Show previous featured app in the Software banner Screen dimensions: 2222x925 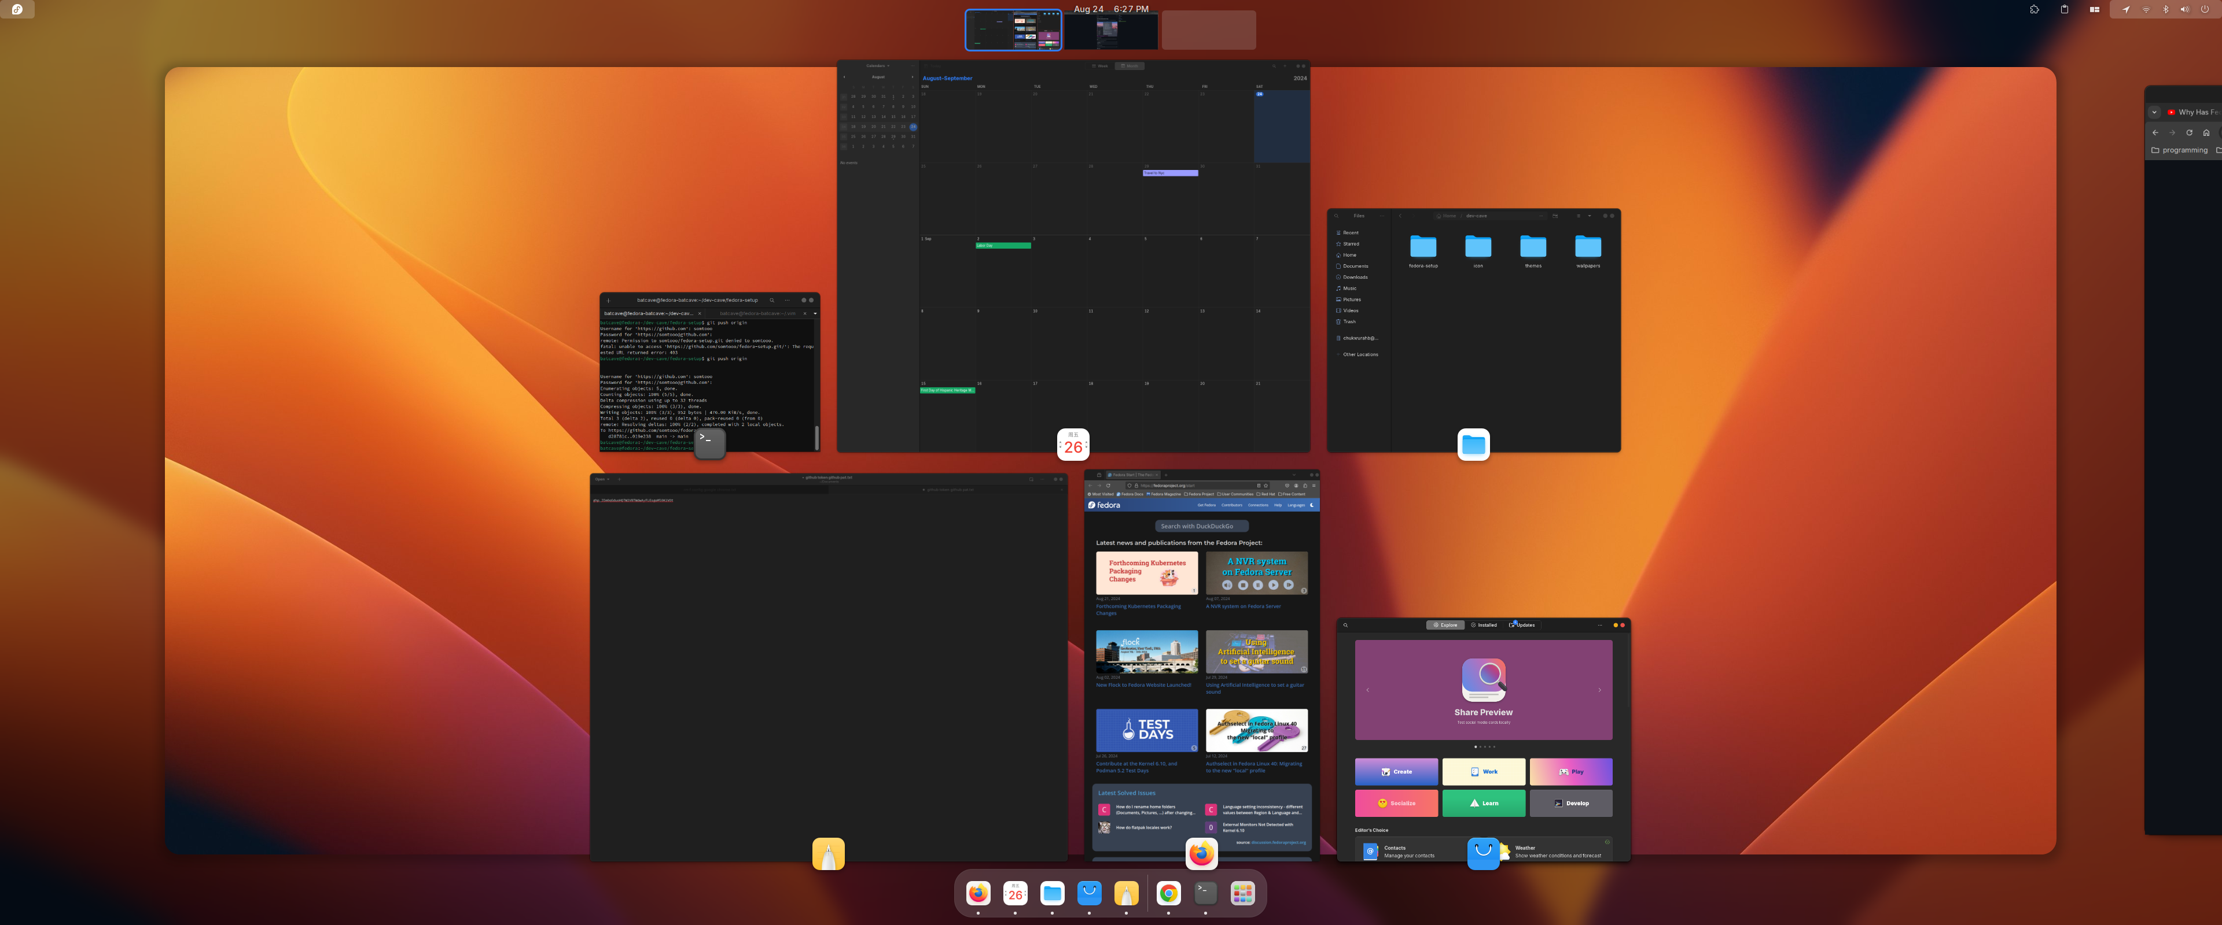coord(1368,690)
